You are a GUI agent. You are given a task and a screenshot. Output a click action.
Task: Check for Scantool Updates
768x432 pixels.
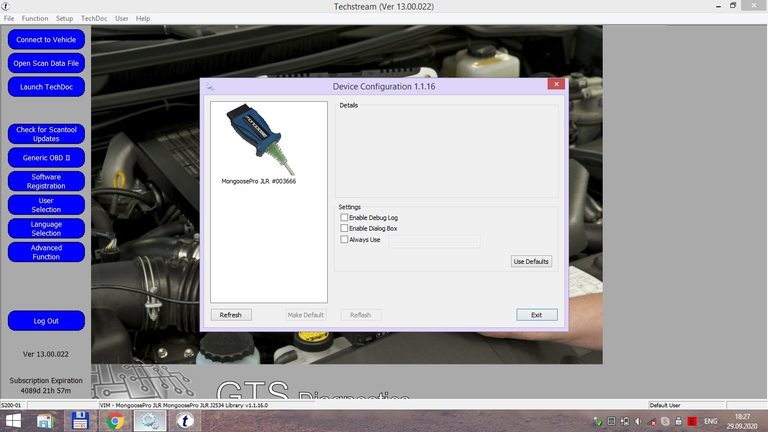[46, 134]
